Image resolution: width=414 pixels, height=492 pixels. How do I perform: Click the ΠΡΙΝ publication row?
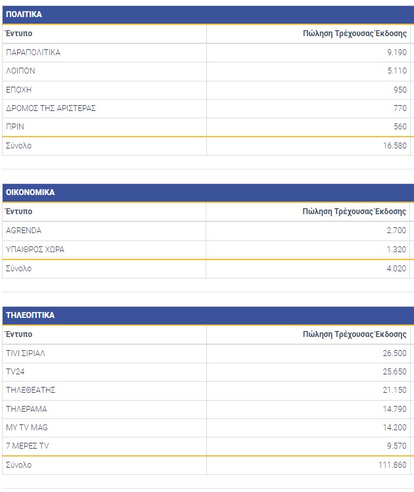pyautogui.click(x=15, y=127)
